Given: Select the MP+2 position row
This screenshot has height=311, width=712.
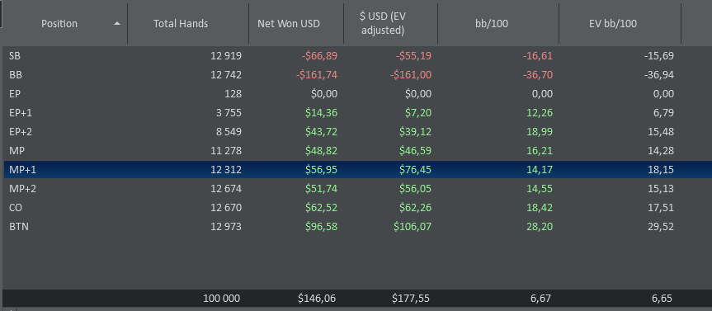Looking at the screenshot, I should [357, 188].
